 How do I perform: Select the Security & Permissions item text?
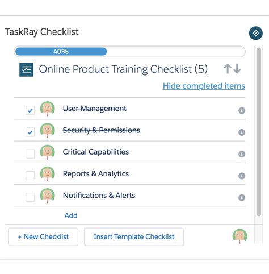click(x=102, y=130)
